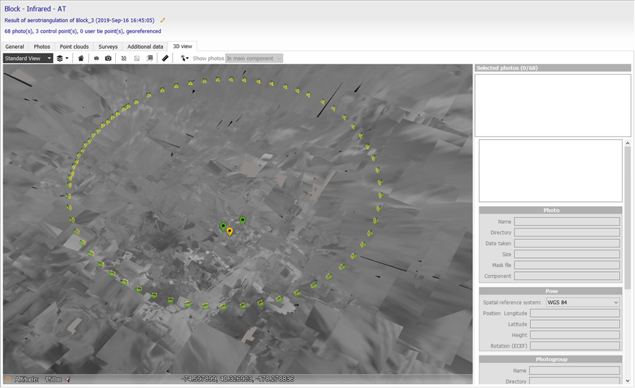This screenshot has width=635, height=388.
Task: Click the fit-to-view dotted square icon
Action: 124,58
